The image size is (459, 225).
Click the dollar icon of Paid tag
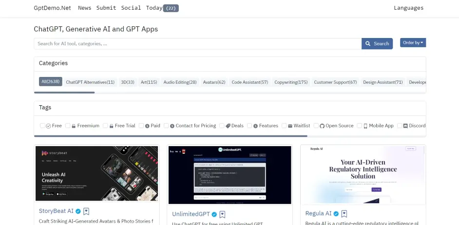tap(147, 126)
